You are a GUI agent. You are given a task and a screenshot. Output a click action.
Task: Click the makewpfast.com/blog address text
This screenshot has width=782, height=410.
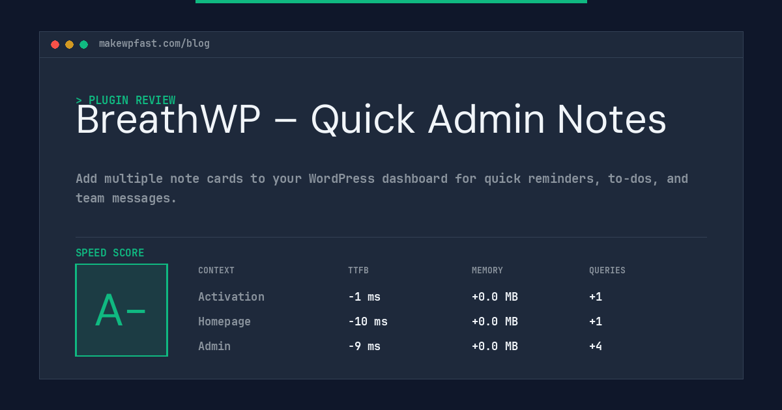click(154, 44)
